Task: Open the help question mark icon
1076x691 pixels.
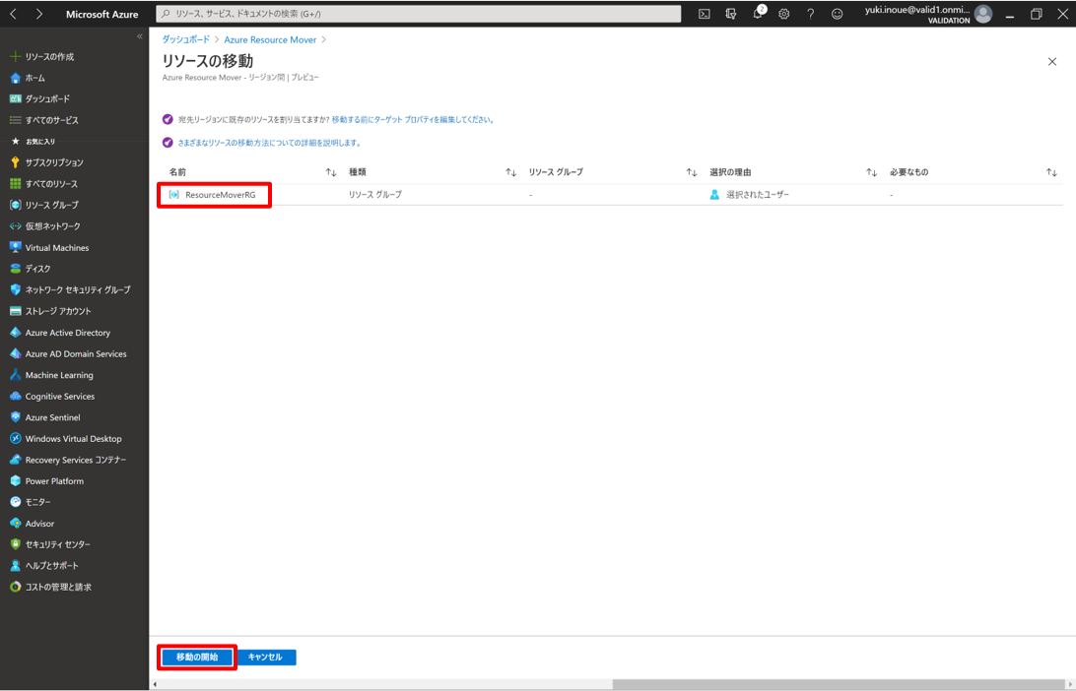Action: [810, 14]
